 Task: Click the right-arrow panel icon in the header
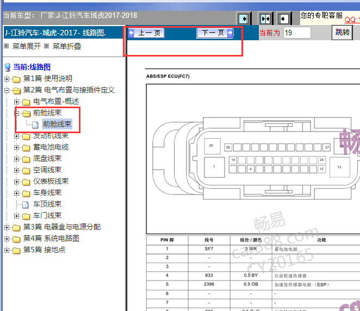tap(244, 18)
